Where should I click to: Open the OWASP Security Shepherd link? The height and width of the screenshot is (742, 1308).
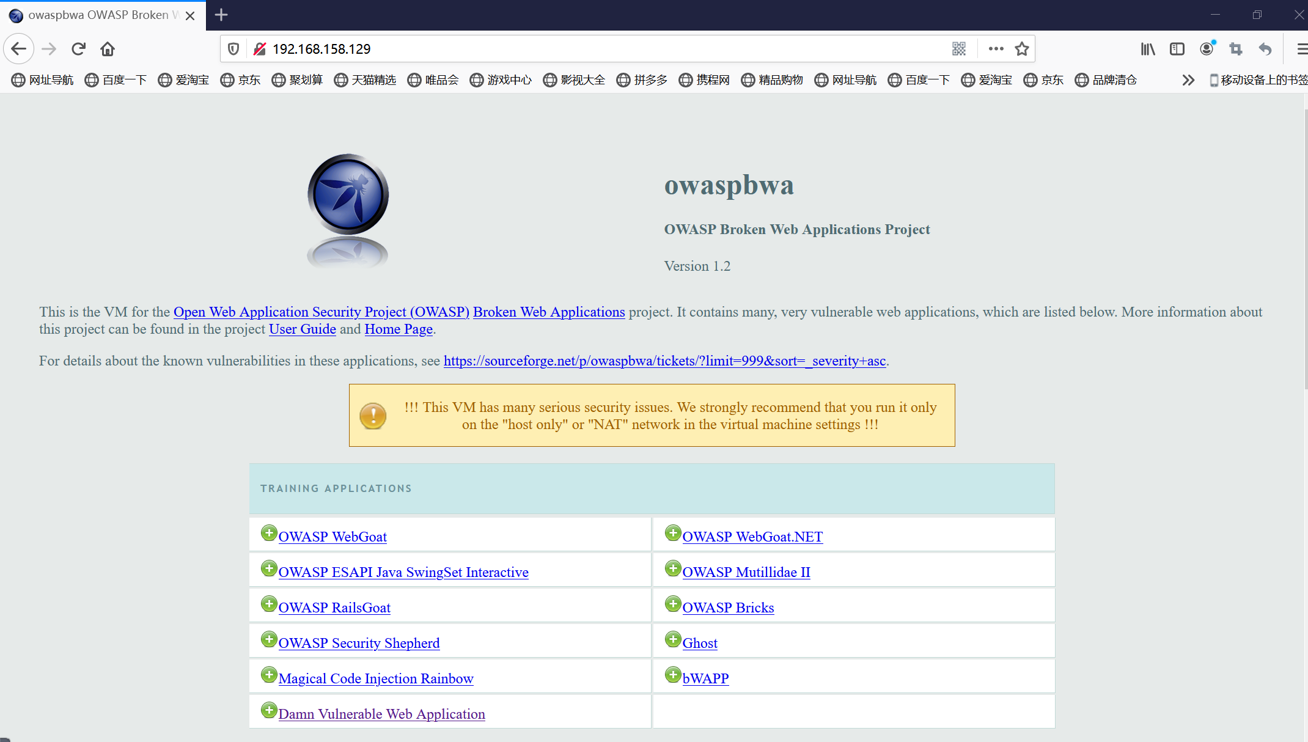(x=359, y=643)
